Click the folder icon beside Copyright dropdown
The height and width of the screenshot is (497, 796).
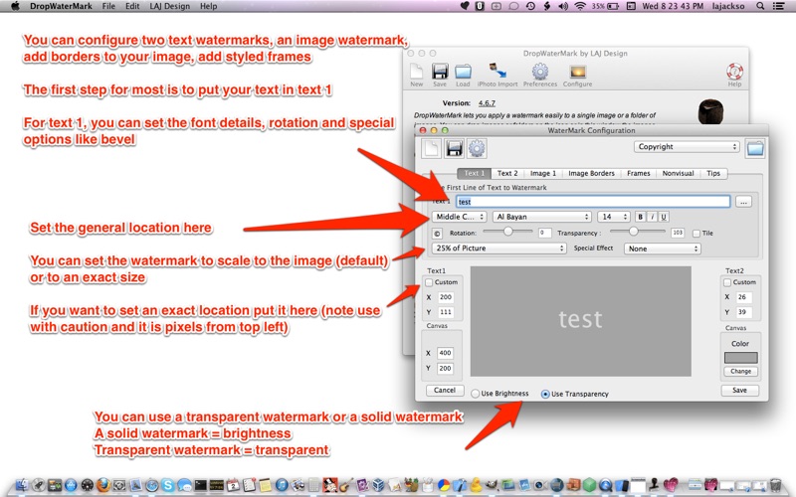pyautogui.click(x=755, y=148)
